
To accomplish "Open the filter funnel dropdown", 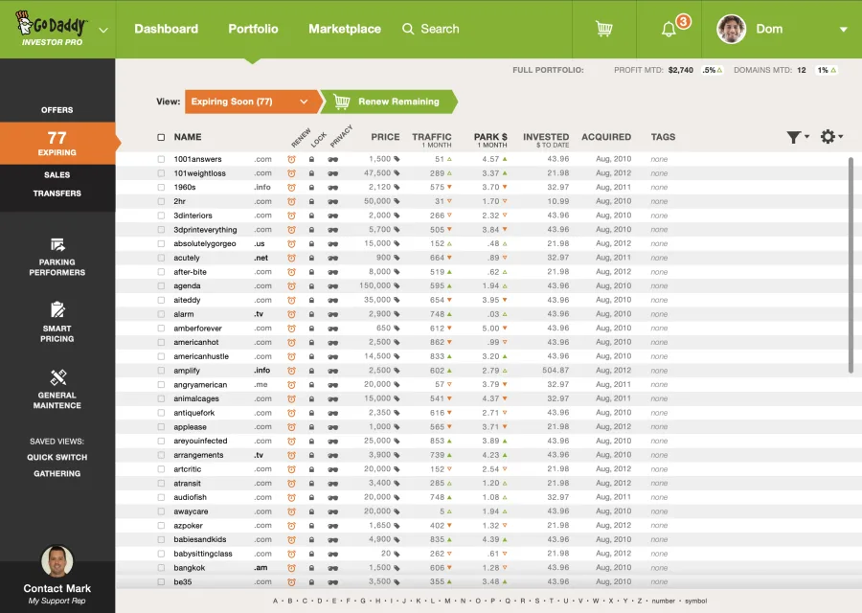I will tap(798, 137).
